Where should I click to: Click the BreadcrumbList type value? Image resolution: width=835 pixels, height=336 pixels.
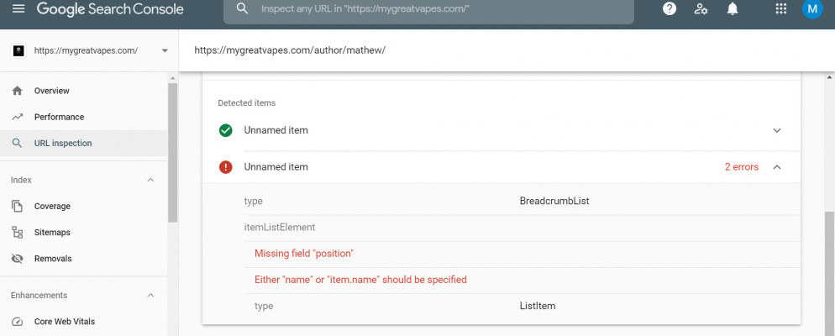pyautogui.click(x=554, y=202)
